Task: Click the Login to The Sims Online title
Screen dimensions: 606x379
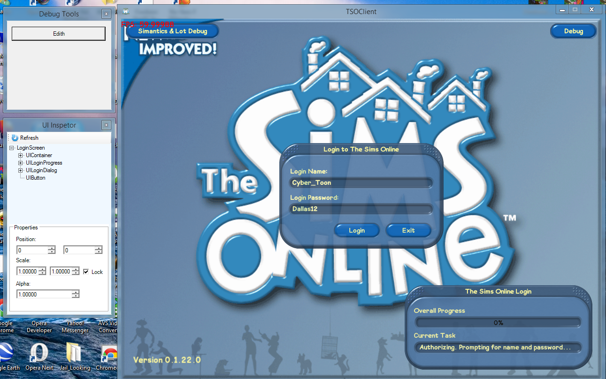Action: pos(361,149)
